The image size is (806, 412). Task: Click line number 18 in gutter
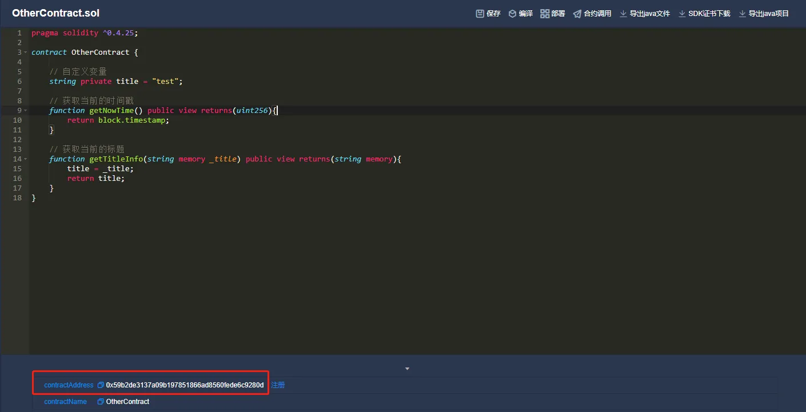click(x=17, y=198)
